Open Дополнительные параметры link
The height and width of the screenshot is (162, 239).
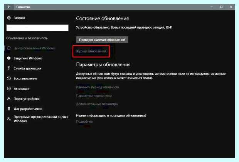tap(97, 104)
